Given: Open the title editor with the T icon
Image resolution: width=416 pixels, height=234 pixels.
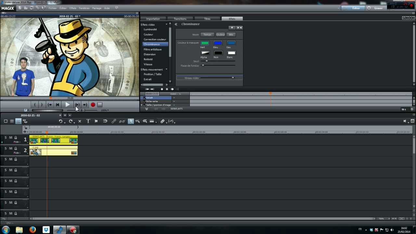Looking at the screenshot, I should coord(88,121).
